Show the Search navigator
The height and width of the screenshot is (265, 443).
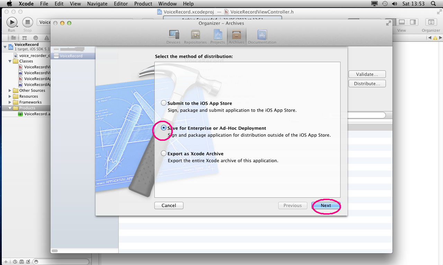(36, 38)
